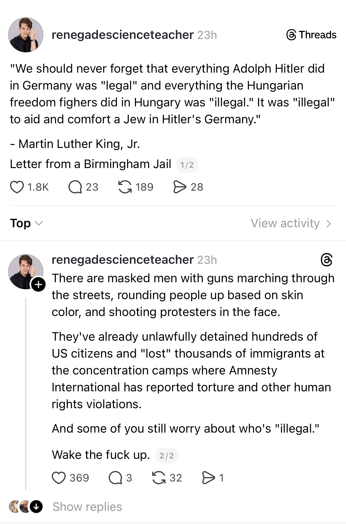346x524 pixels.
Task: Open the Top sort dropdown
Action: click(x=26, y=223)
